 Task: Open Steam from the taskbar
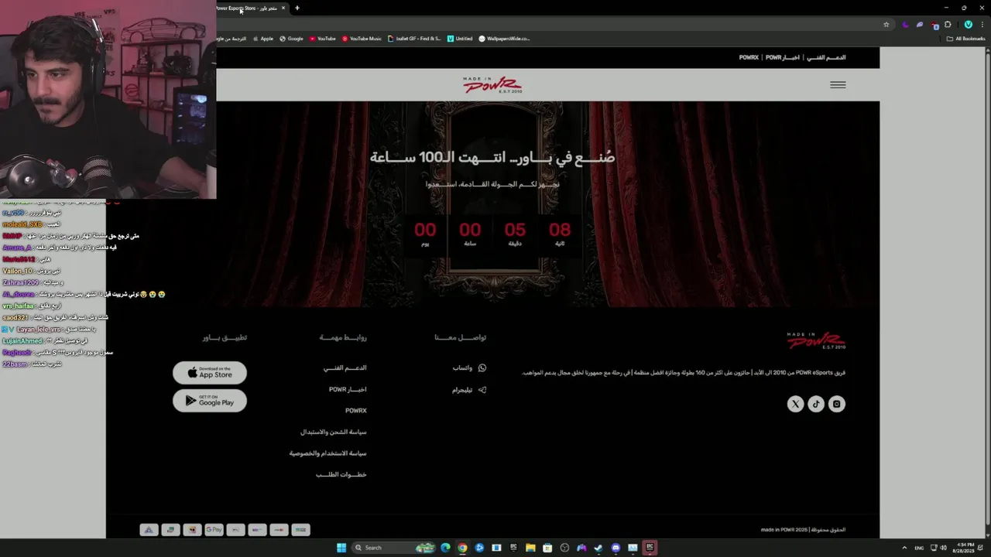coord(598,548)
